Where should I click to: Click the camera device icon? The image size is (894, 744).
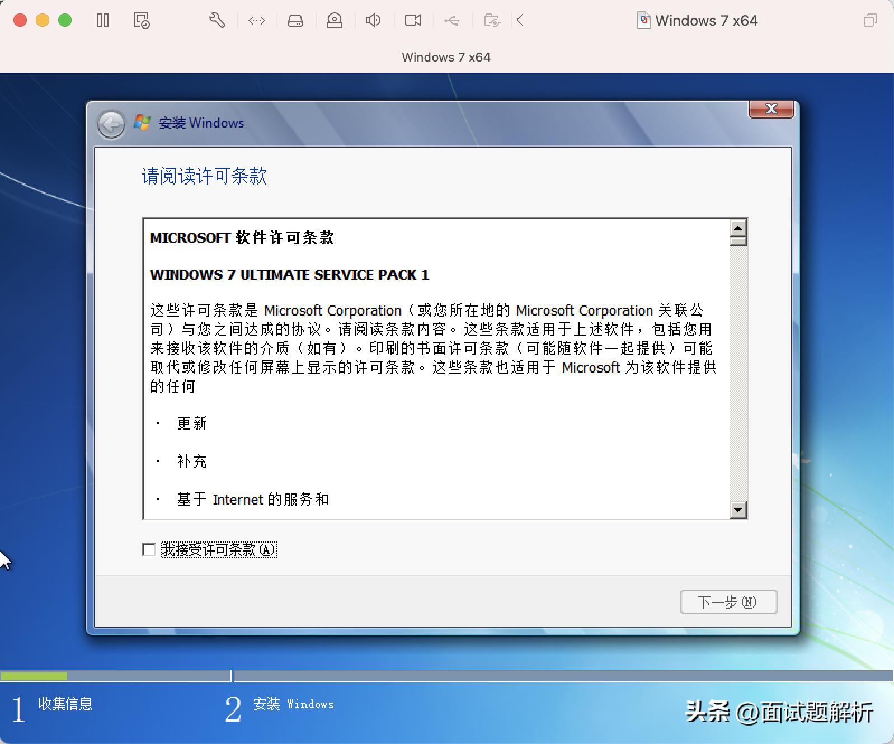413,21
